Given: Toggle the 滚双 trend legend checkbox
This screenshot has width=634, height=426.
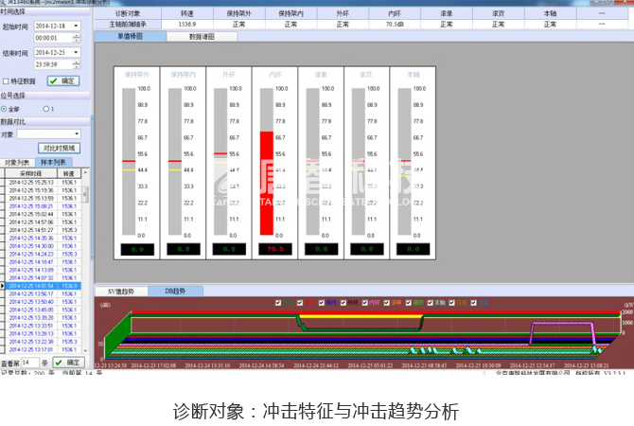Looking at the screenshot, I should (409, 303).
